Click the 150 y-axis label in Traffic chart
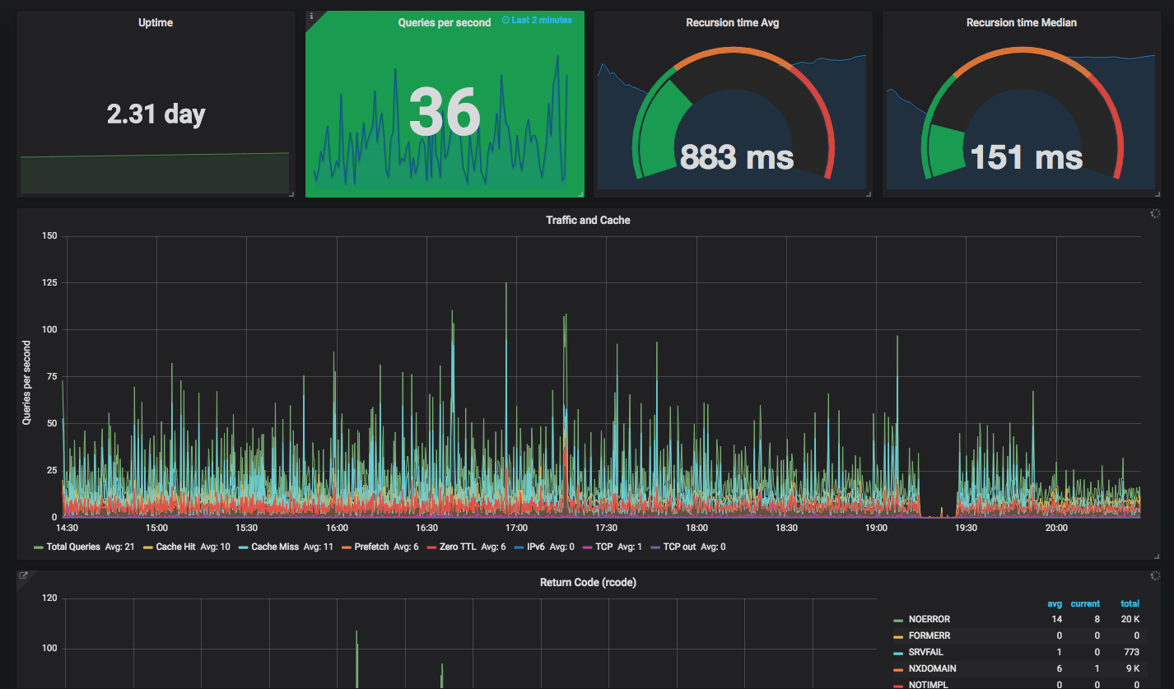The height and width of the screenshot is (689, 1174). [49, 236]
